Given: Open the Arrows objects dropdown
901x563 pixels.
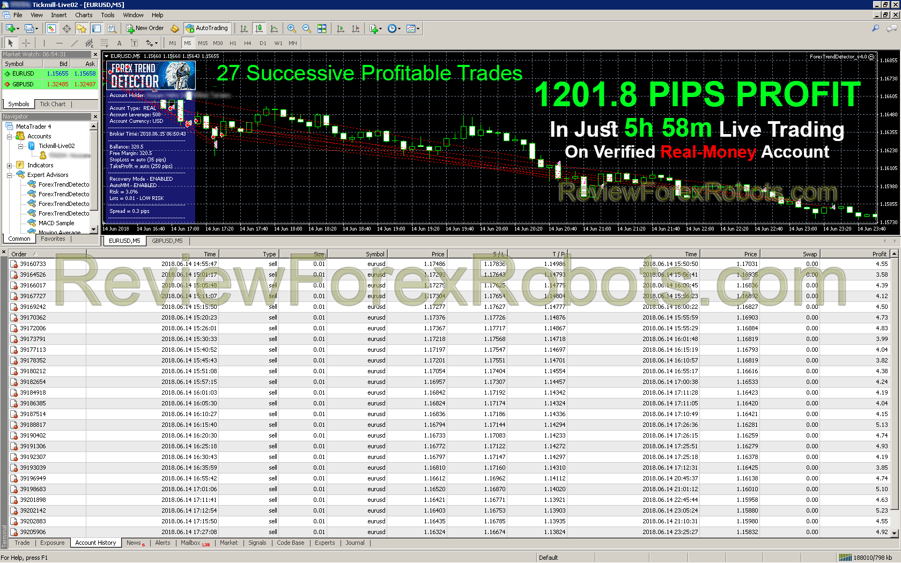Looking at the screenshot, I should click(x=156, y=43).
